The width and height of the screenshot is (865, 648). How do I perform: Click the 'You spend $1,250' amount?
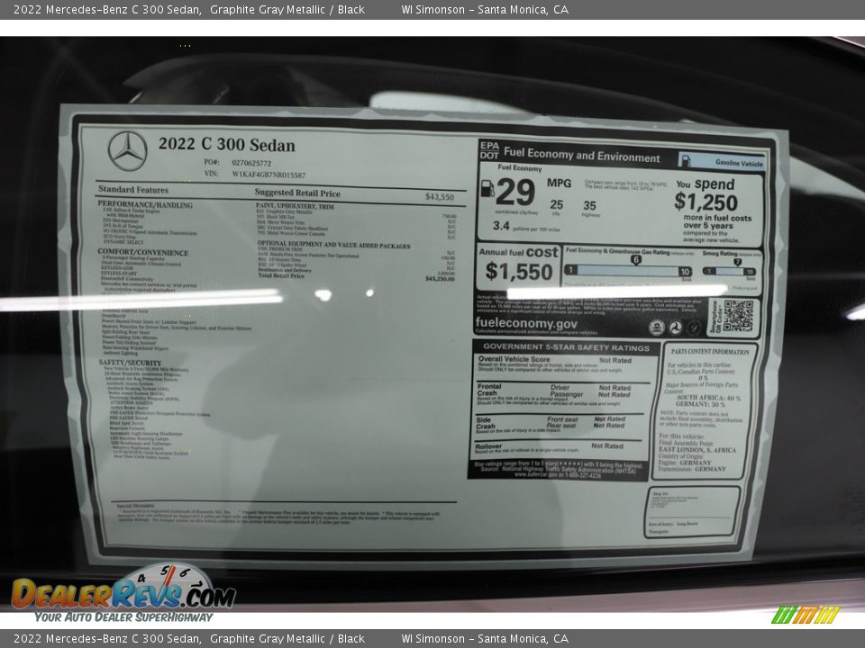click(706, 202)
